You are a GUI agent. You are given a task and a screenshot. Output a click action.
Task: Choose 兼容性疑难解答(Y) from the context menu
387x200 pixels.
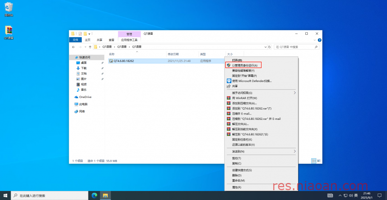[x=262, y=71]
